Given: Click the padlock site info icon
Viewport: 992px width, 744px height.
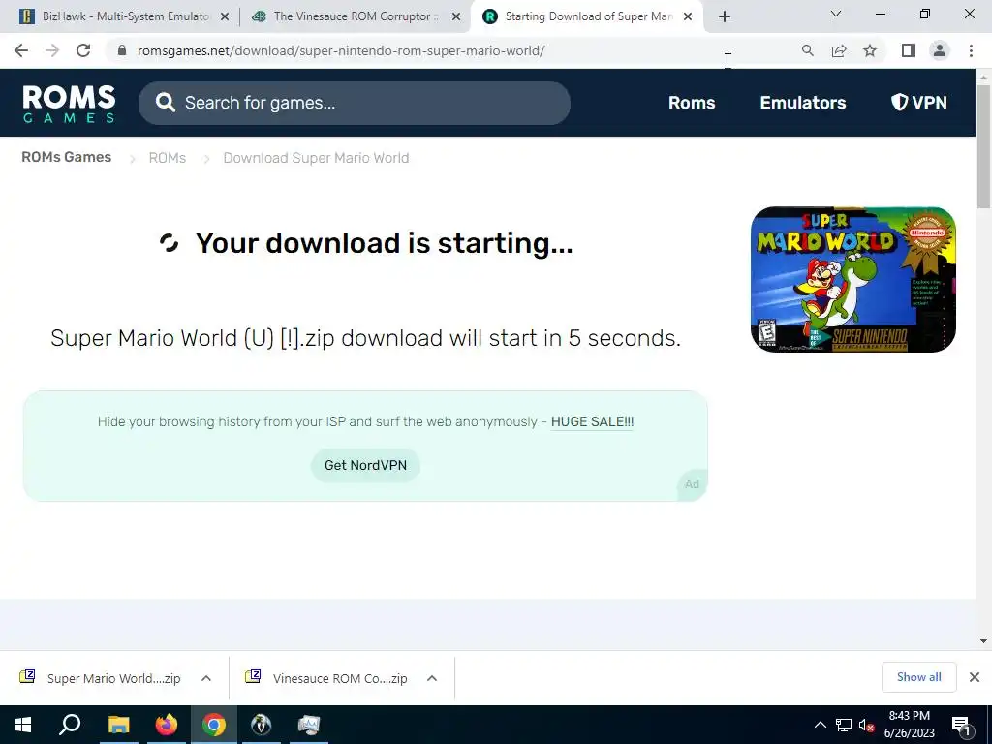Looking at the screenshot, I should click(x=121, y=50).
